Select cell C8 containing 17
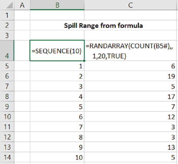 click(130, 96)
